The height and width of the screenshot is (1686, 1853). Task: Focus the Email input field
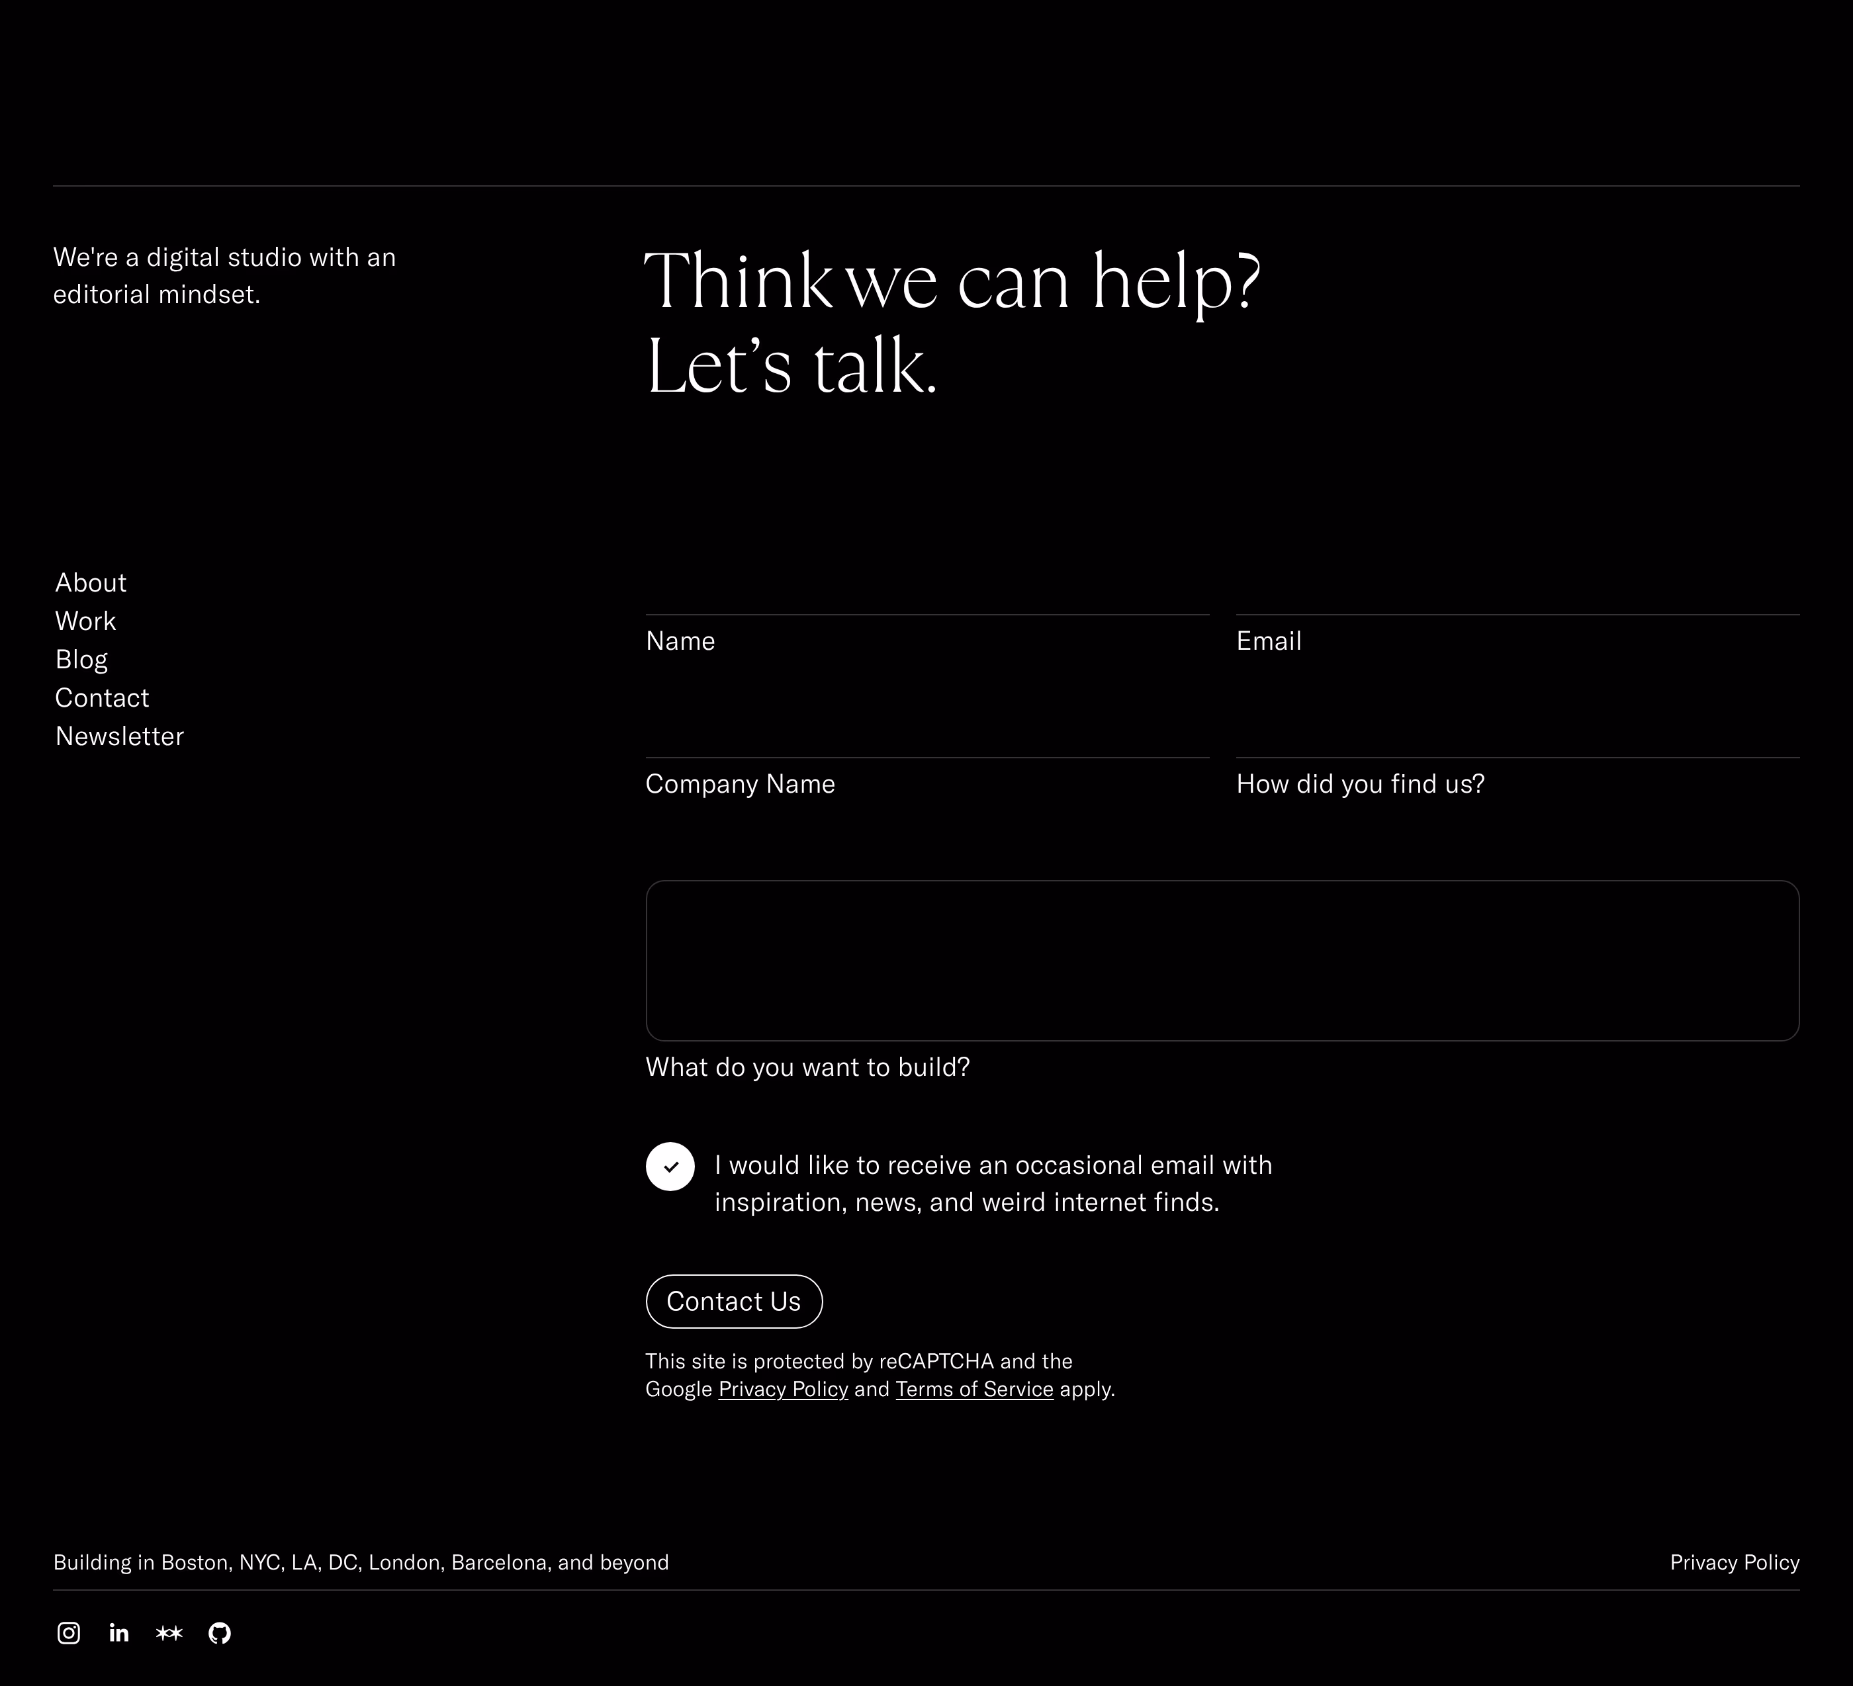(x=1517, y=588)
